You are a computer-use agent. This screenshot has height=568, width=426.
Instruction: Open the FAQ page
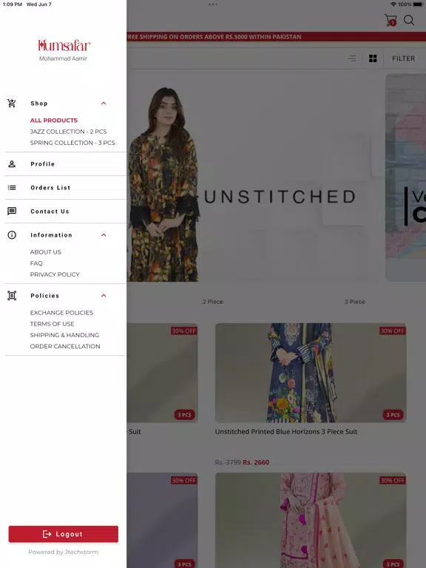pyautogui.click(x=36, y=263)
